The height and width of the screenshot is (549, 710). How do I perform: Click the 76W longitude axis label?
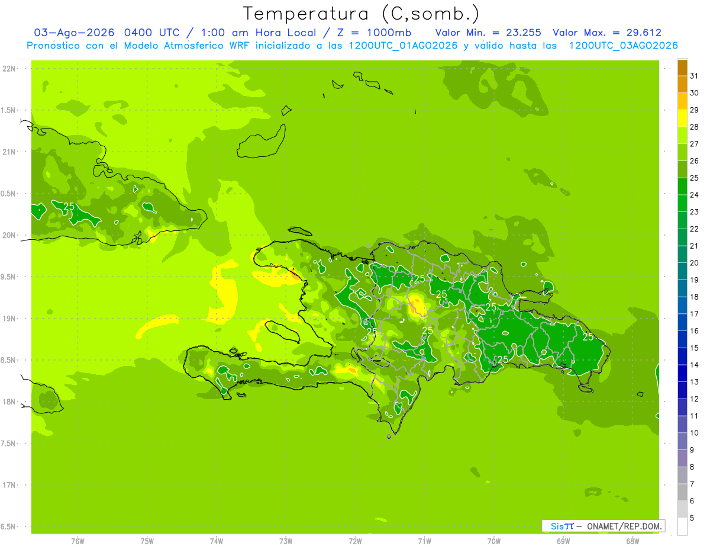(x=78, y=541)
